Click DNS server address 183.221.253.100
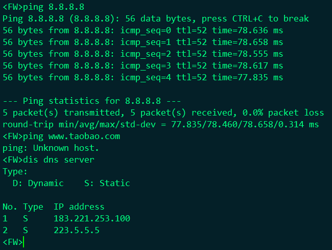 [x=91, y=218]
